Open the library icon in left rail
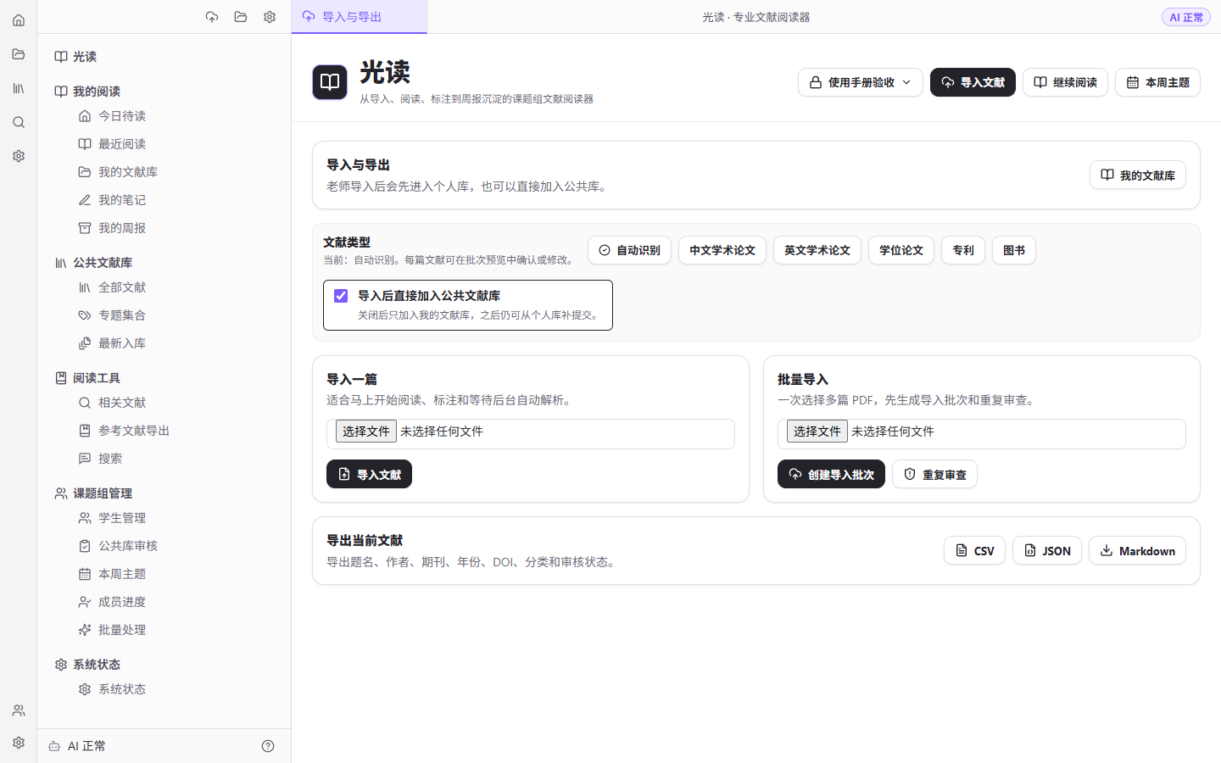 19,88
